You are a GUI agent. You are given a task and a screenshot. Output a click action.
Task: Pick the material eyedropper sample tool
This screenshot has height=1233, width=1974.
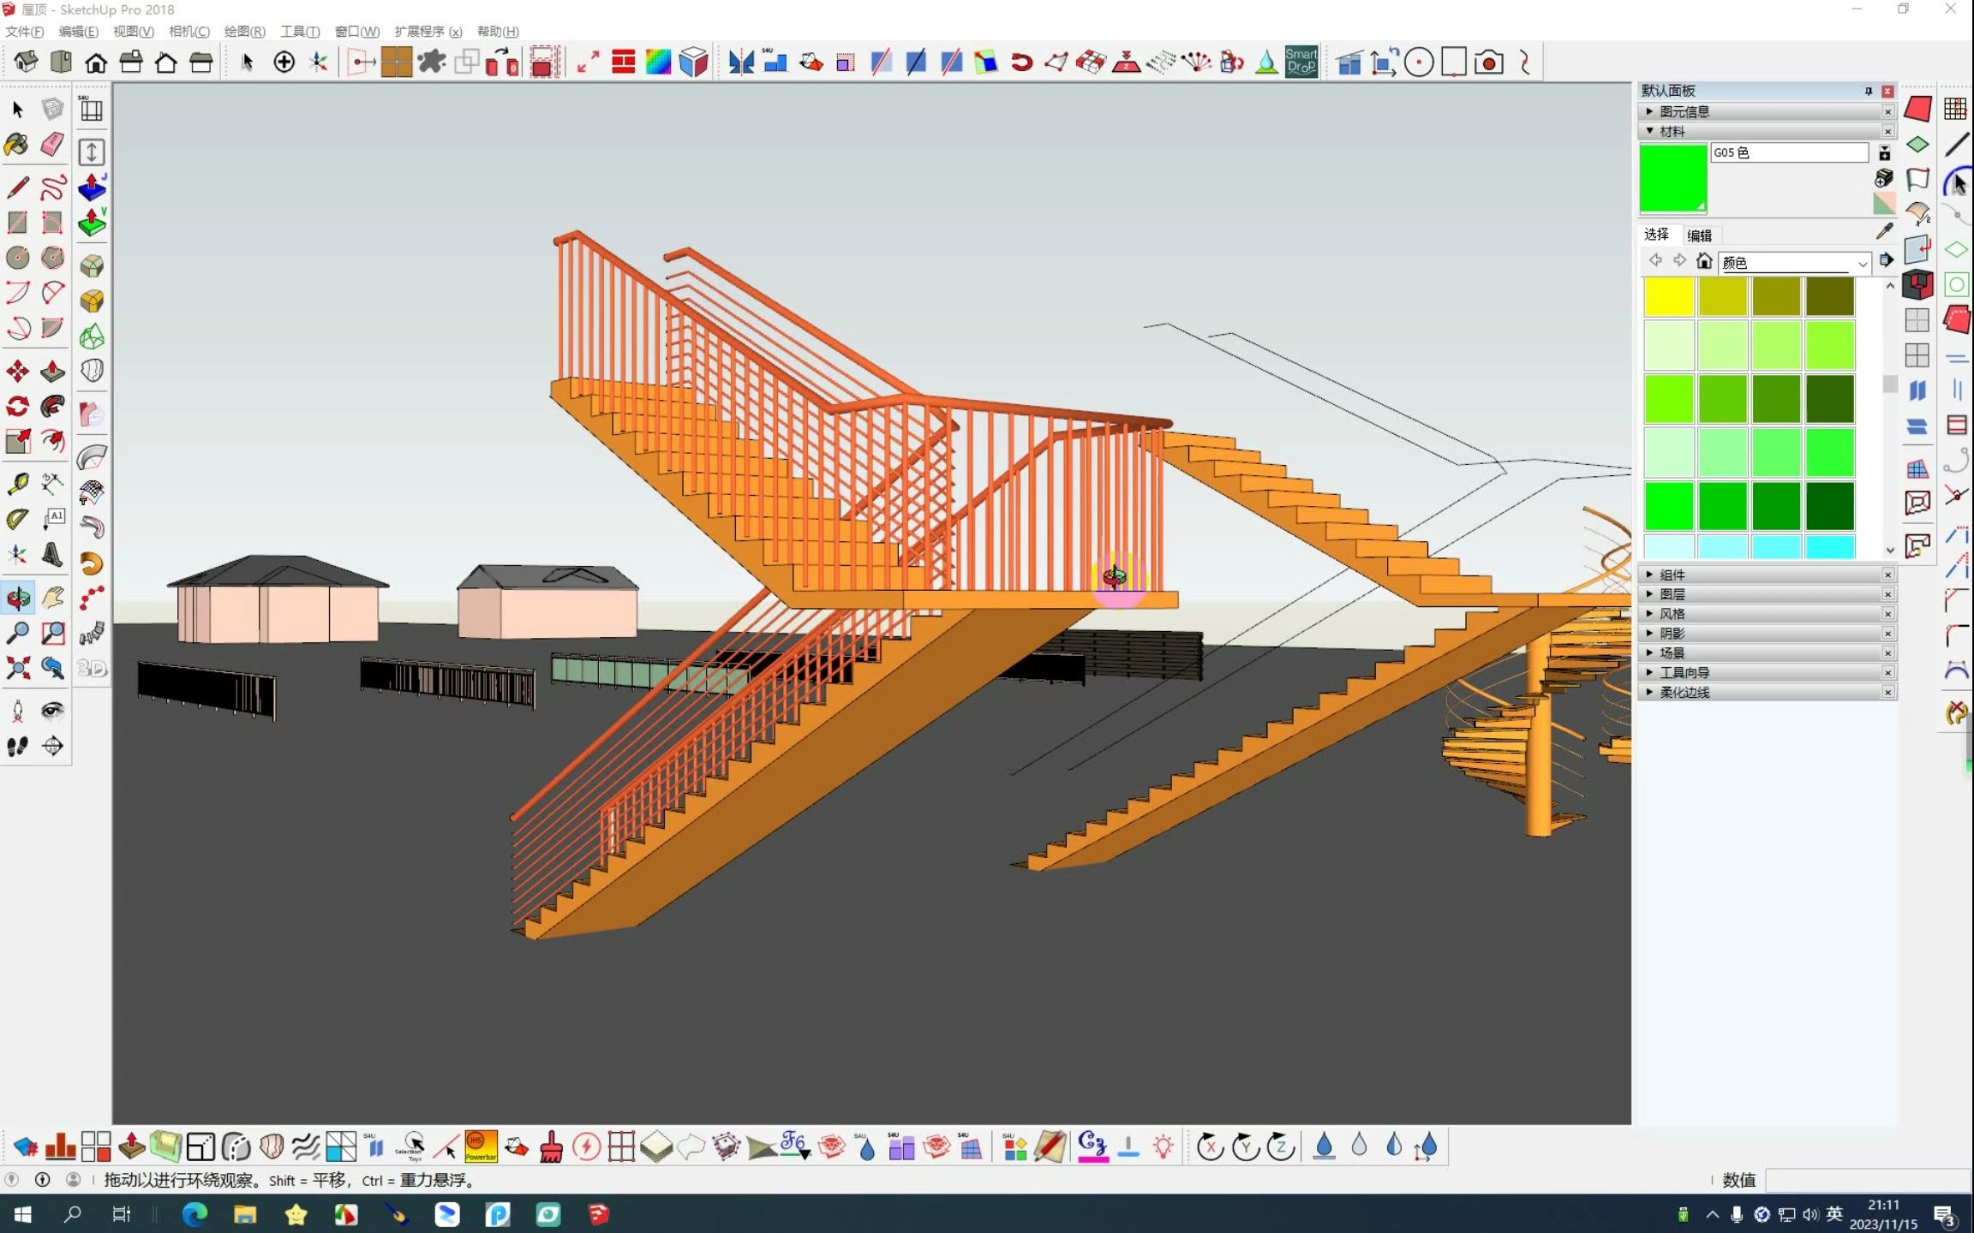click(1884, 230)
